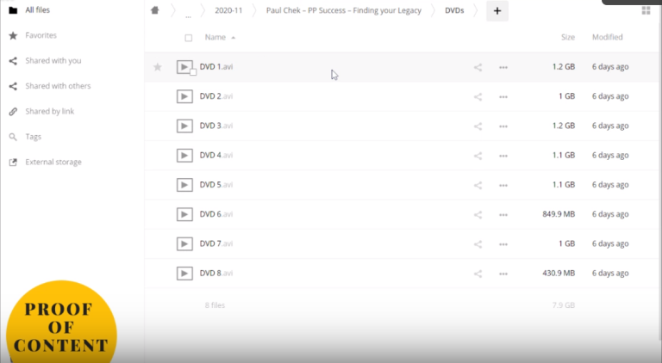
Task: Select the DVDs breadcrumb
Action: [x=454, y=10]
